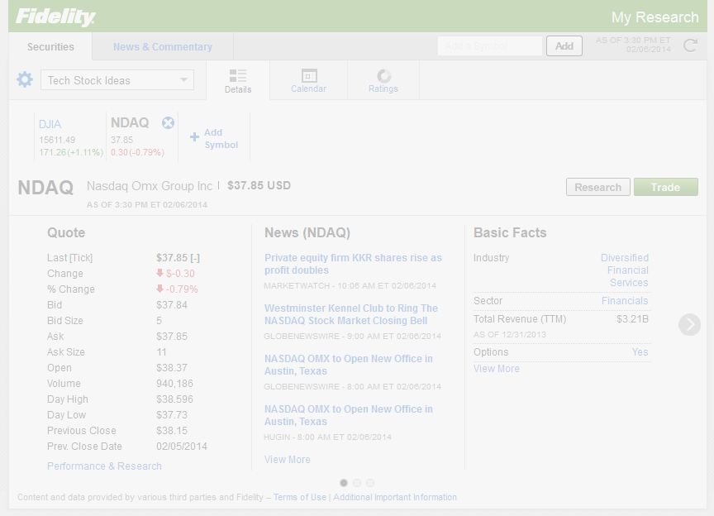Select the second pagination dot
This screenshot has width=714, height=516.
357,483
